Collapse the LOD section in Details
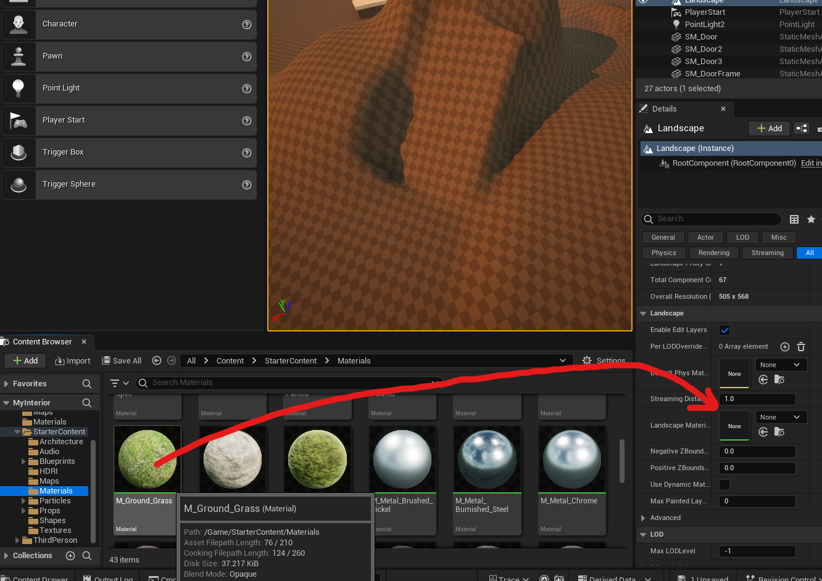 tap(643, 535)
